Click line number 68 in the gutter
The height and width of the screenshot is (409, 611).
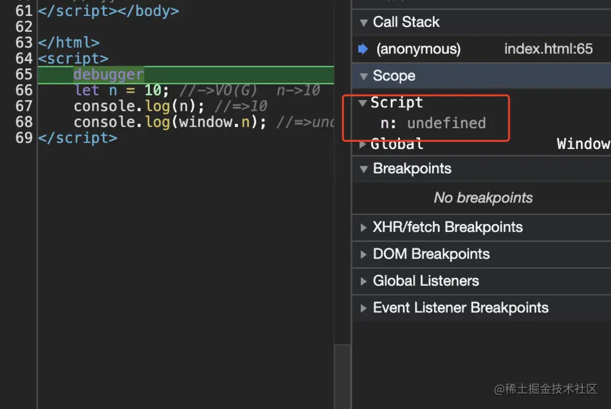tap(24, 122)
